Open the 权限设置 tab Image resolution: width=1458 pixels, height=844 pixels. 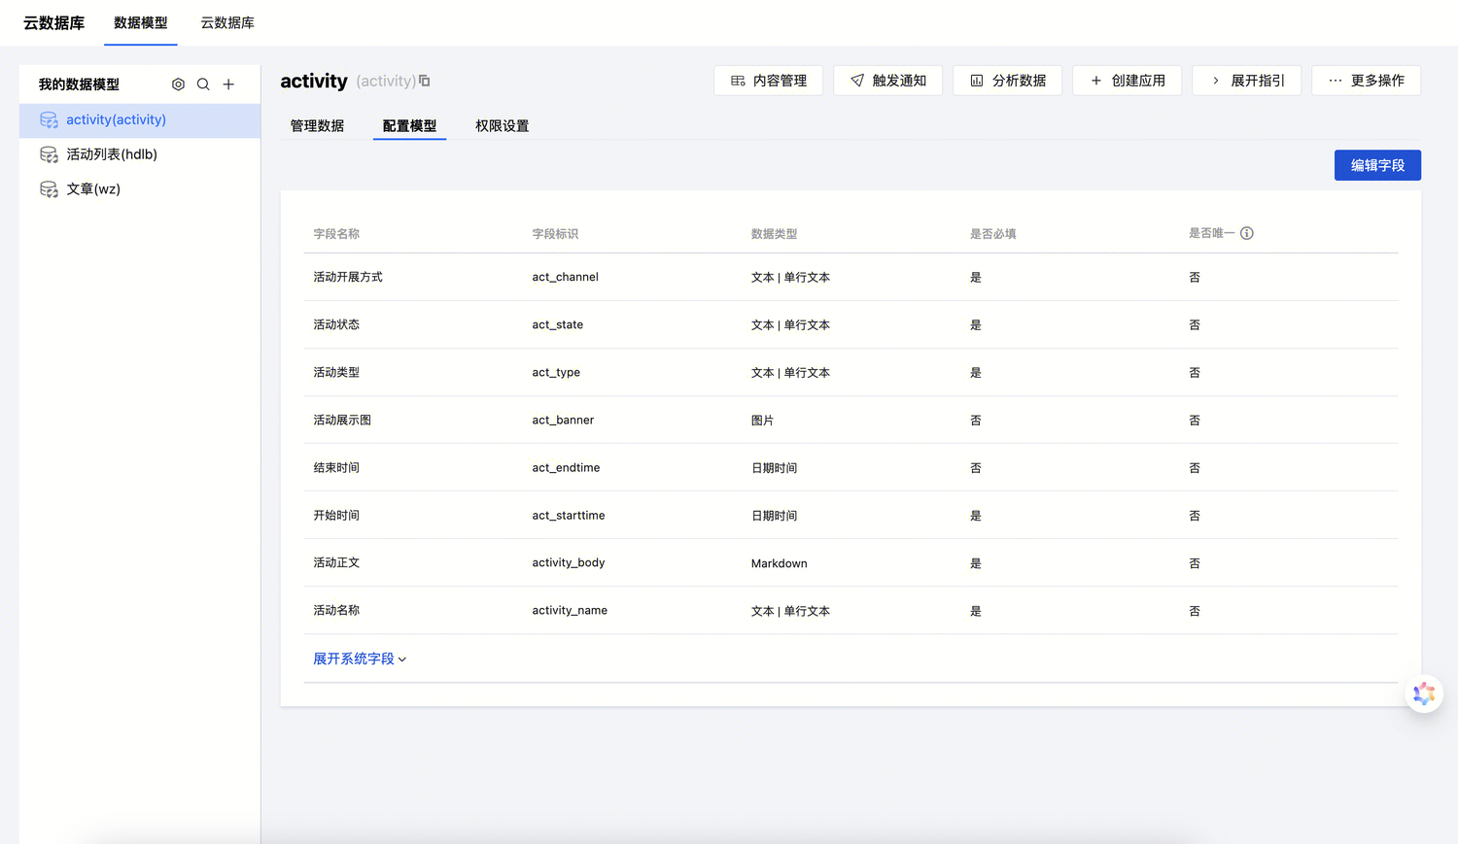click(x=502, y=126)
